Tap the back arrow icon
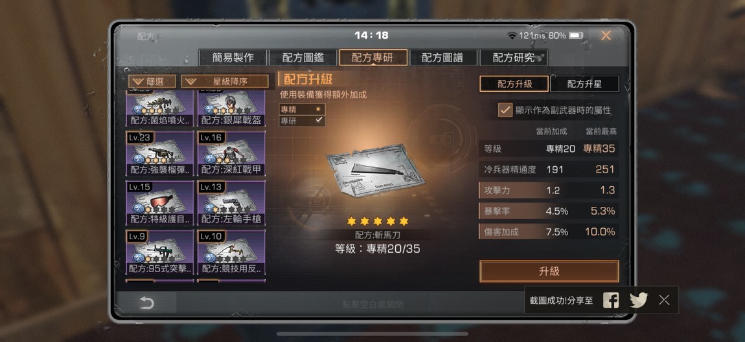This screenshot has width=745, height=342. (x=146, y=303)
